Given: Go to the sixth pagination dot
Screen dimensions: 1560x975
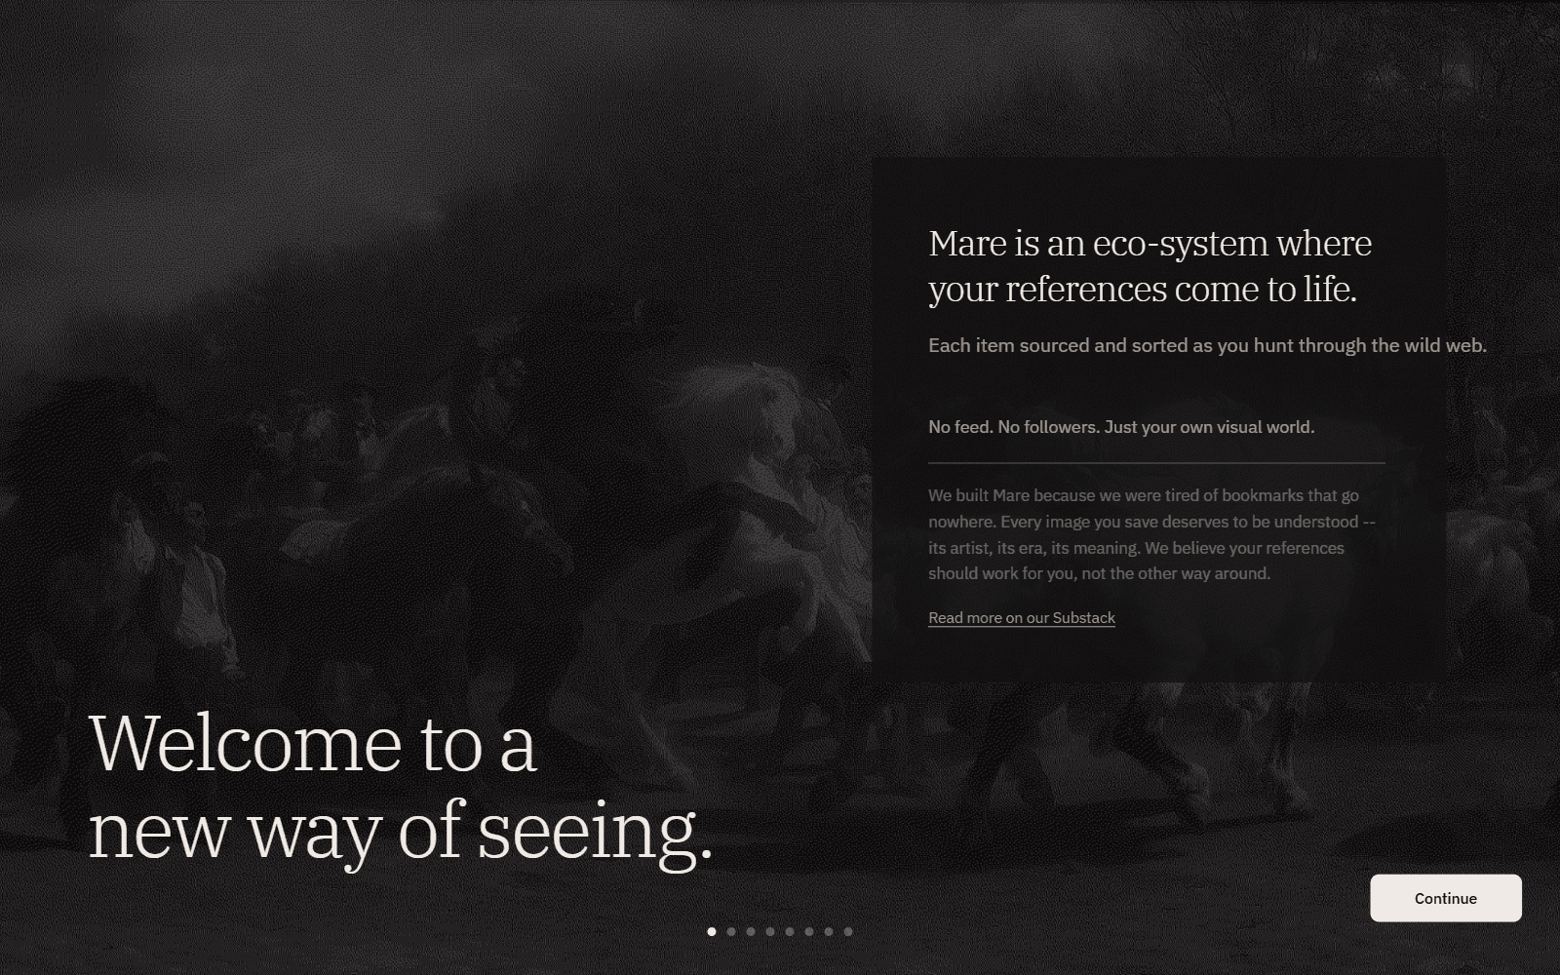Looking at the screenshot, I should (x=809, y=931).
